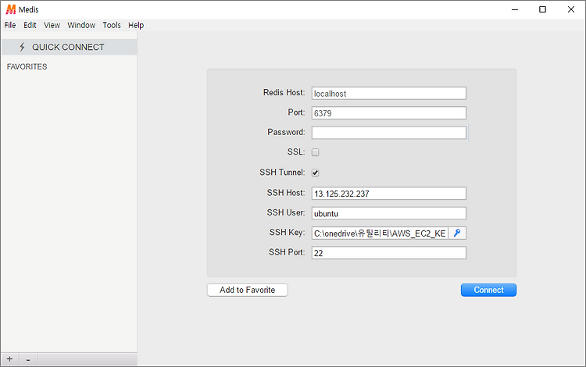Viewport: 586px width, 367px height.
Task: Click the Medis app logo in title bar
Action: pyautogui.click(x=11, y=9)
